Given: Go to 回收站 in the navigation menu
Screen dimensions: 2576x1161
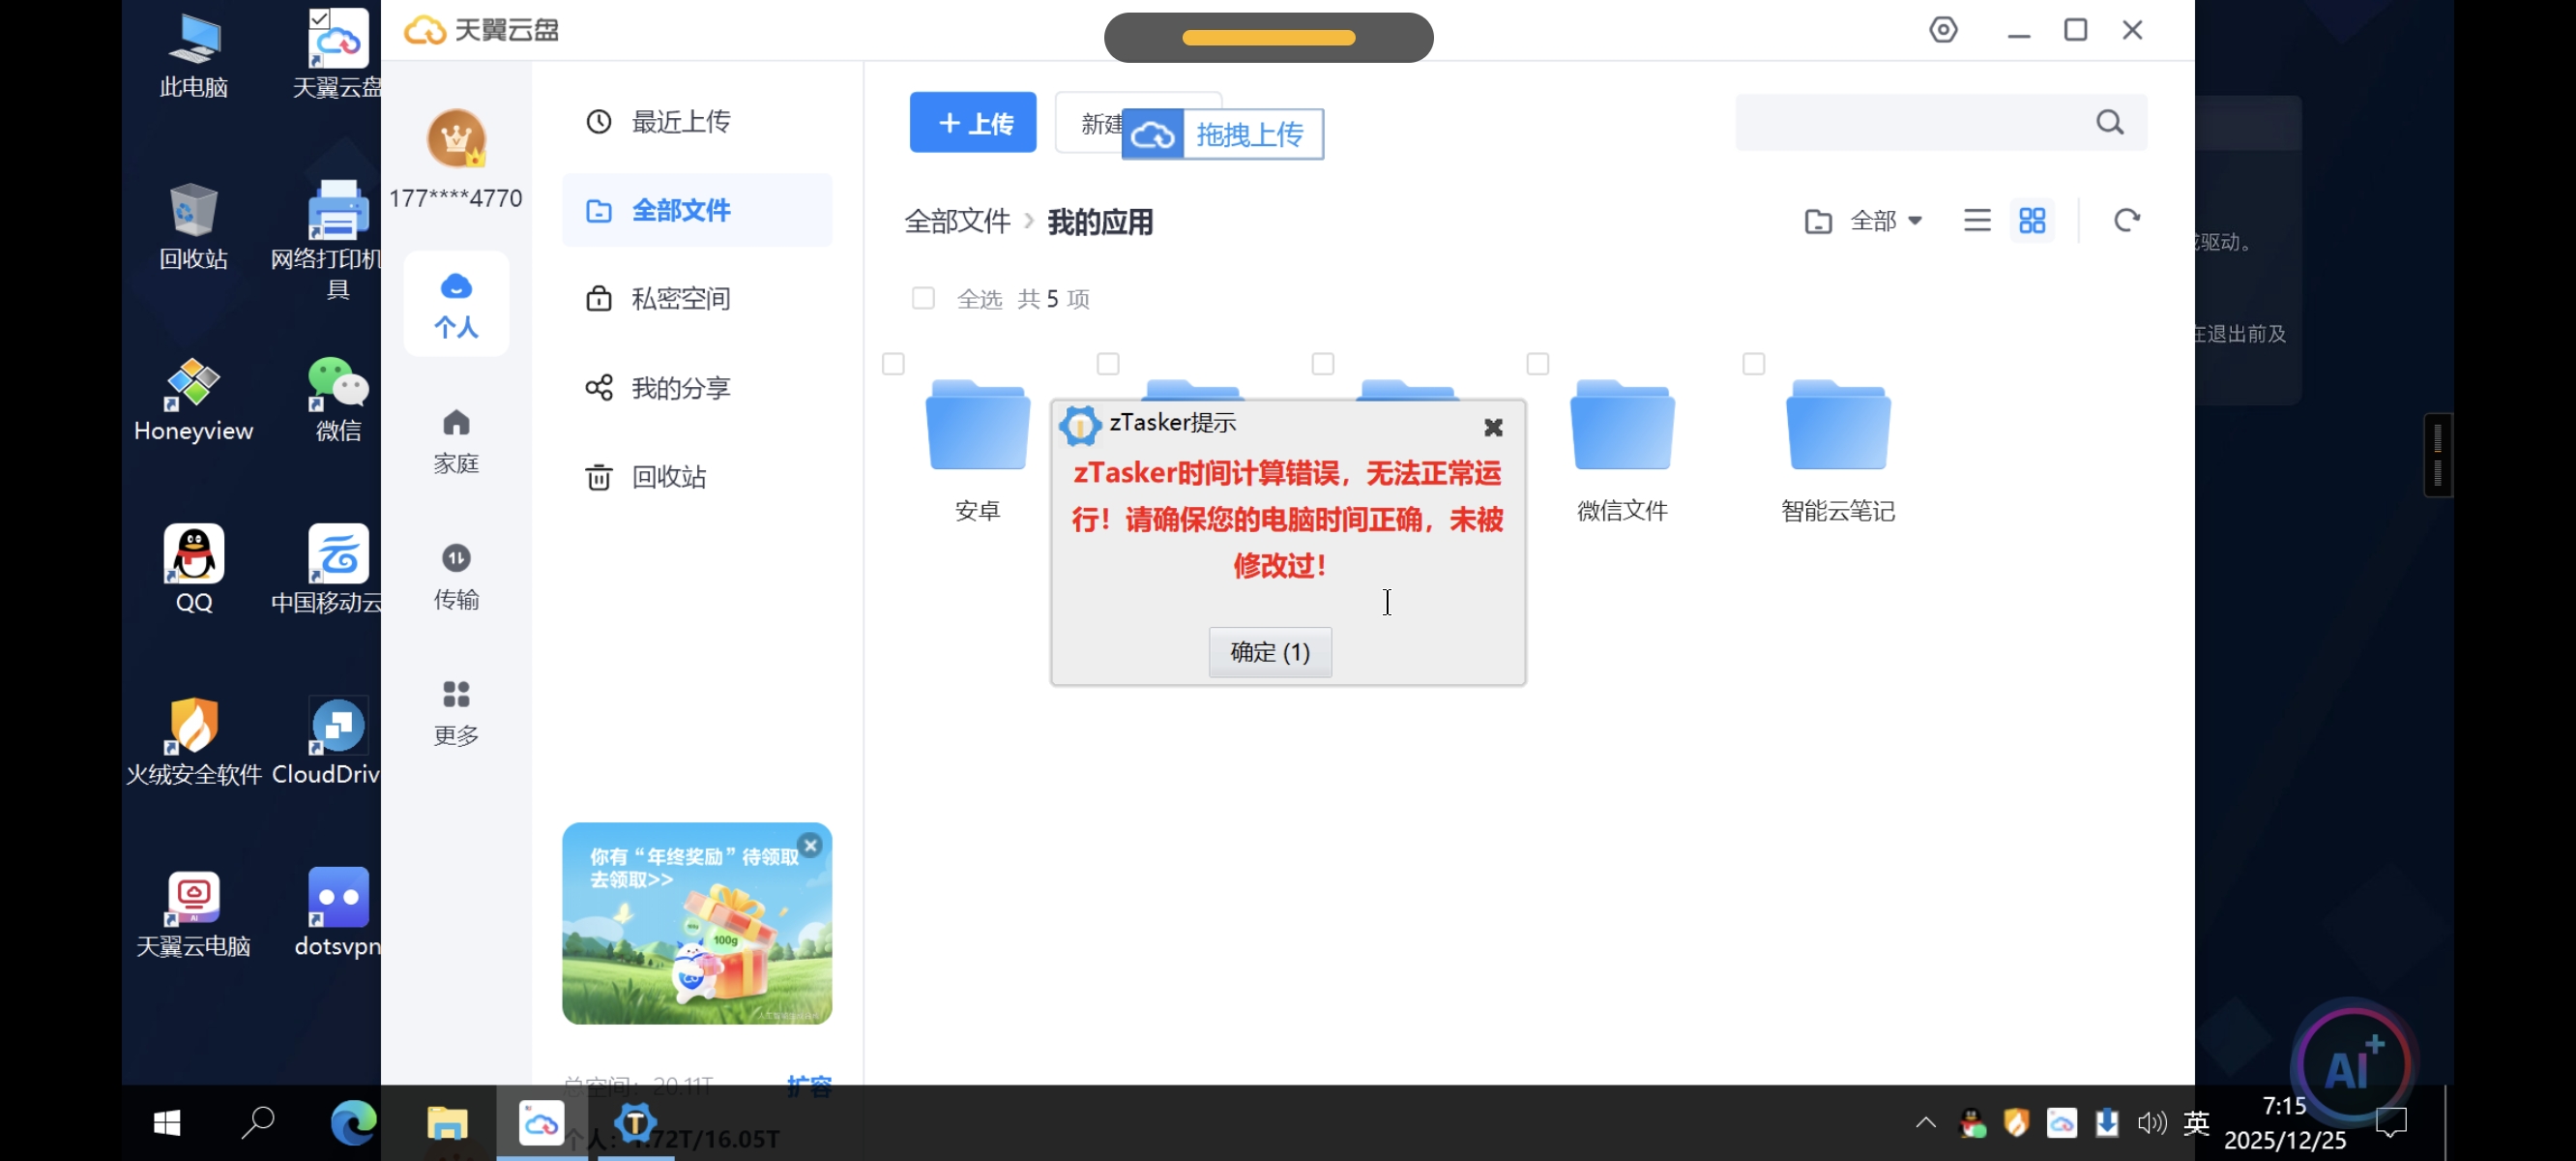Looking at the screenshot, I should click(x=668, y=476).
